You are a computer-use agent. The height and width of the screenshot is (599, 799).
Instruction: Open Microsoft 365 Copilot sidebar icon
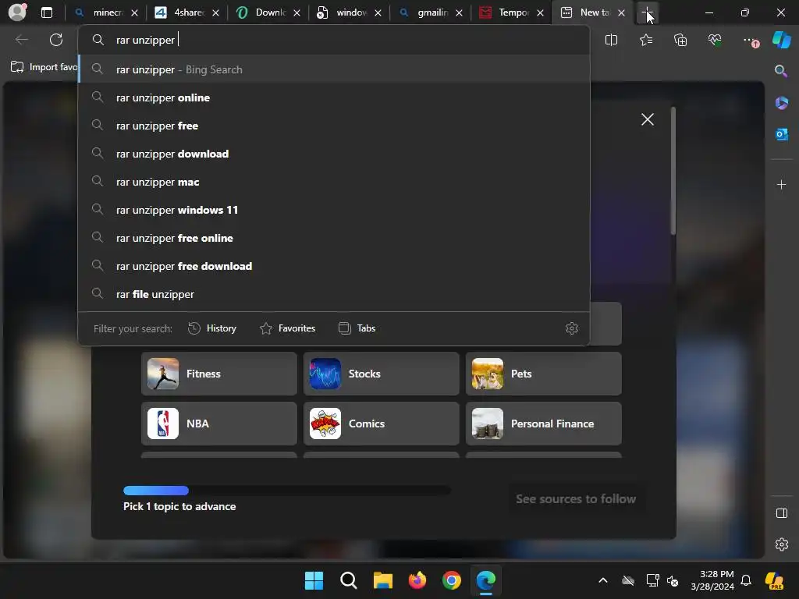click(x=781, y=103)
